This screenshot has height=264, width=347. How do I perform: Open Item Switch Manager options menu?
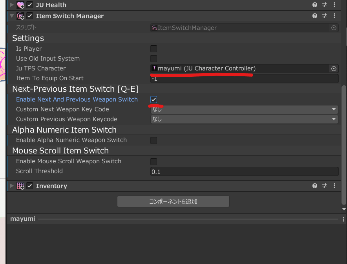[x=334, y=16]
